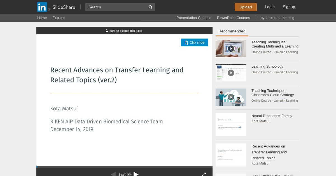This screenshot has height=176, width=336.
Task: Play the Classroom Cloud Strategy video thumbnail
Action: tap(231, 97)
